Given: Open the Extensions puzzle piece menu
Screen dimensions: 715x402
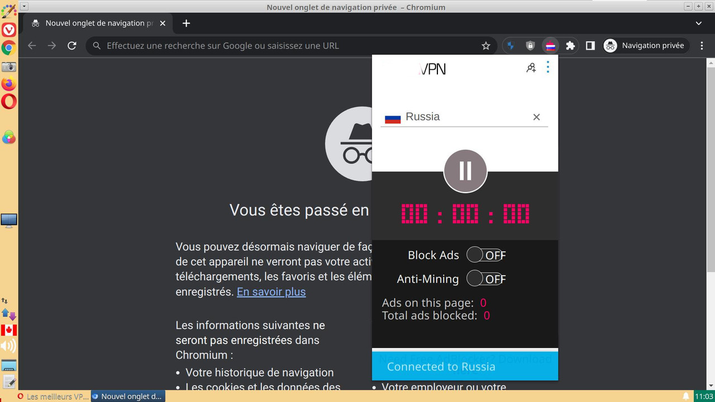Looking at the screenshot, I should (570, 46).
